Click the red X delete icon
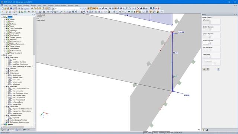The height and width of the screenshot is (134, 238). (x=138, y=9)
